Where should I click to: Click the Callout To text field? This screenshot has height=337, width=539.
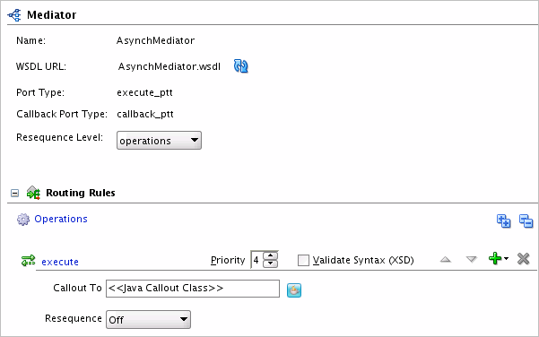click(193, 289)
